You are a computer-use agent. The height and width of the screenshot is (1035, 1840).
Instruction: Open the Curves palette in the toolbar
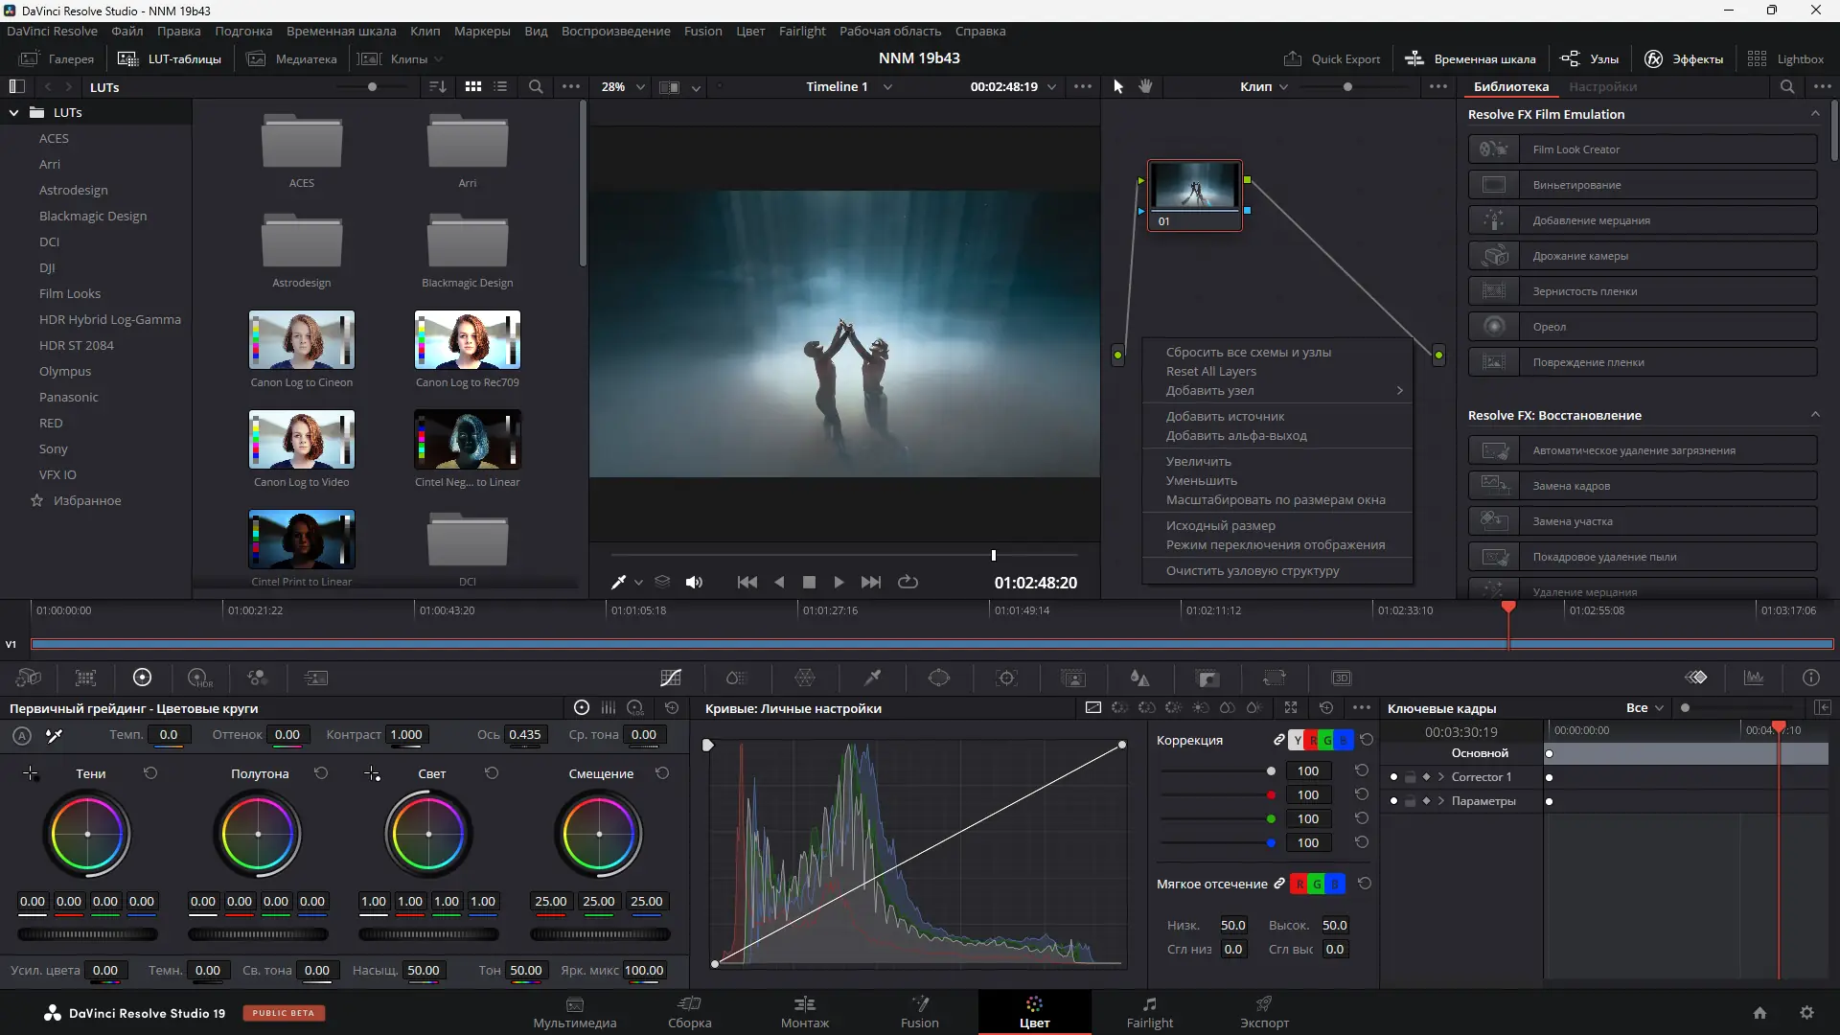(671, 678)
